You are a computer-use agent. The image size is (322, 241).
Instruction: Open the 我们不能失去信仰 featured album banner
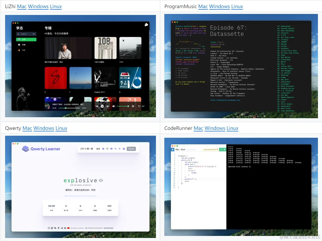click(x=68, y=48)
